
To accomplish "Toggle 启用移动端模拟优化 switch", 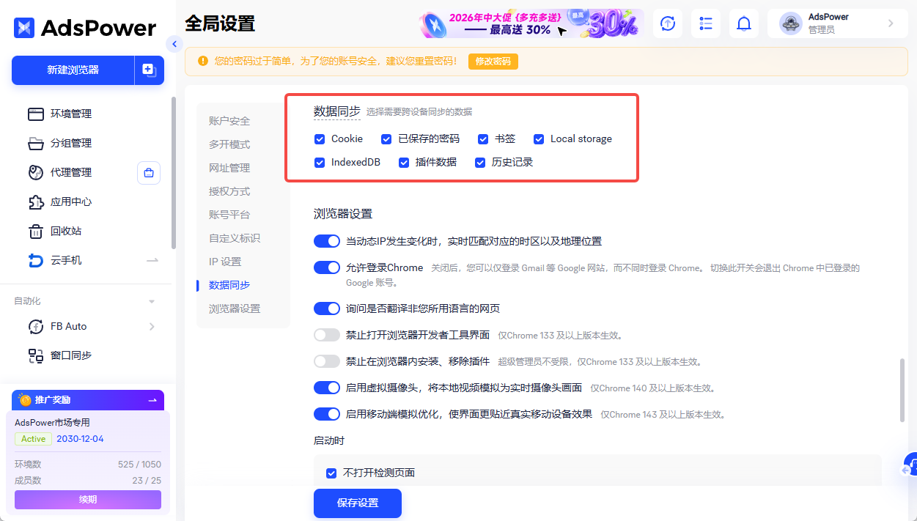I will click(327, 414).
